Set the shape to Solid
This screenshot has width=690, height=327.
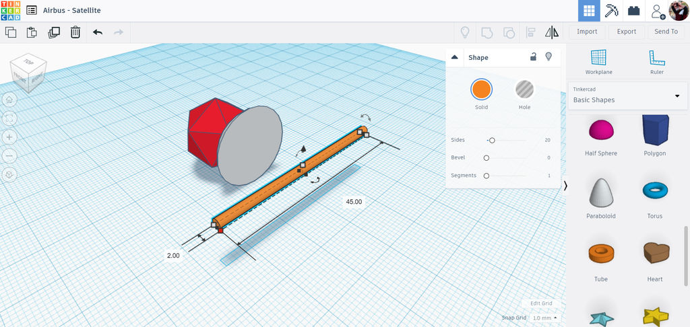click(481, 89)
